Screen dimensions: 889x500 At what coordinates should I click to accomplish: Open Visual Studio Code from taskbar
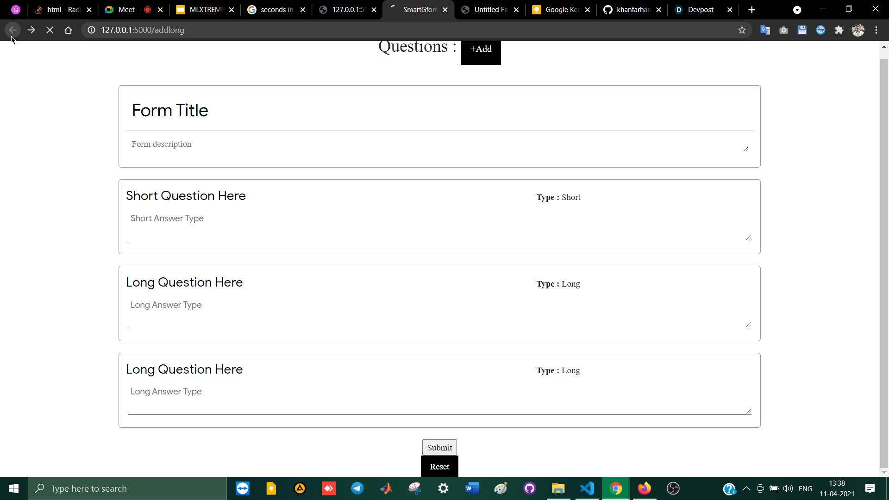coord(587,488)
